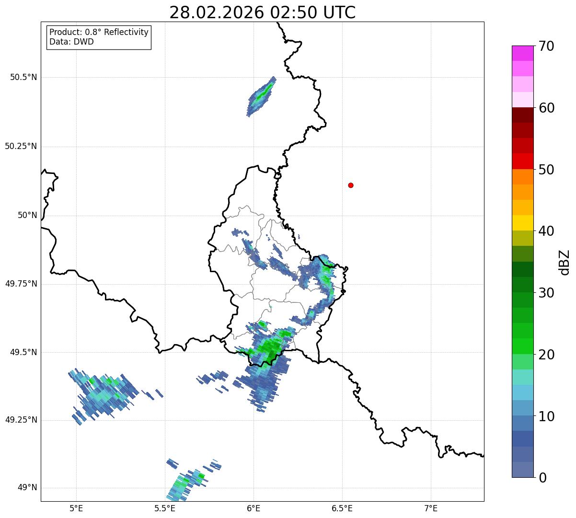Click the latitude label "50.5°N"
This screenshot has height=518, width=576.
(23, 77)
